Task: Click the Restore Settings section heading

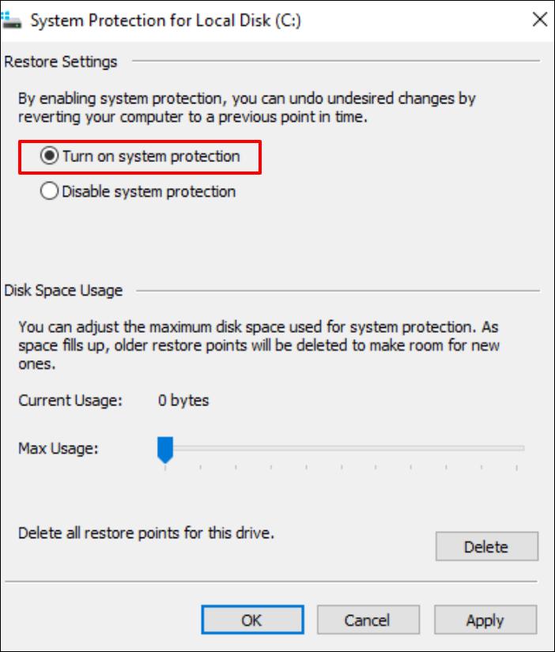Action: click(61, 62)
